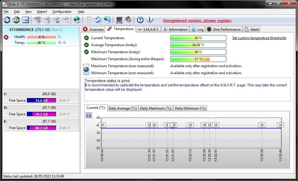Screen dimensions: 298x181
Task: Click the report document toolbar icon
Action: tap(89, 20)
